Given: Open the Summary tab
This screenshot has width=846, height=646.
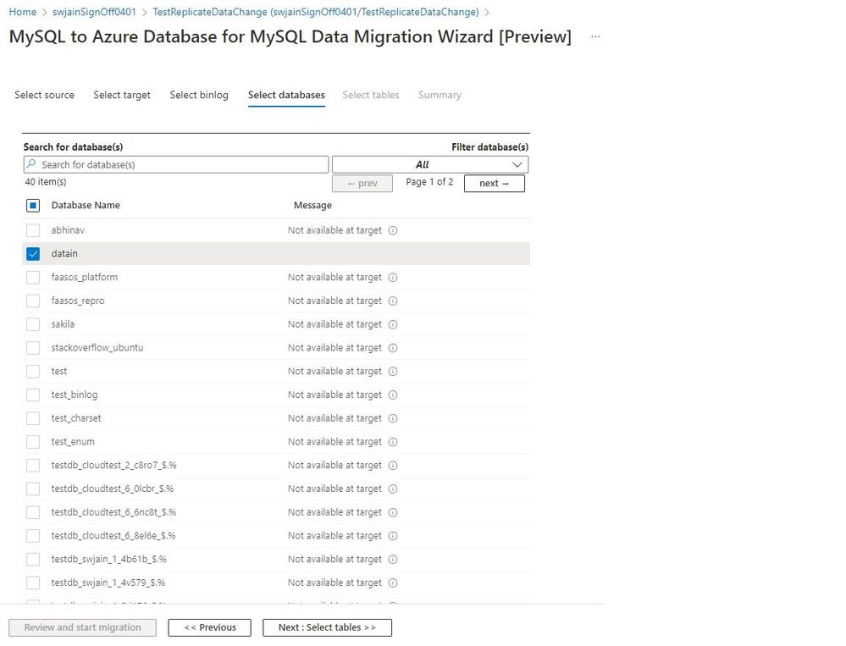Looking at the screenshot, I should click(x=440, y=95).
